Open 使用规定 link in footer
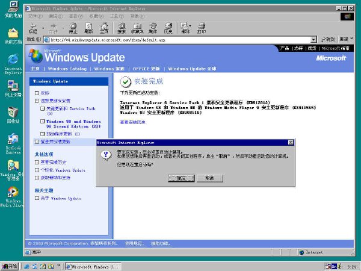Screen dimensions: 361x271 (135, 243)
